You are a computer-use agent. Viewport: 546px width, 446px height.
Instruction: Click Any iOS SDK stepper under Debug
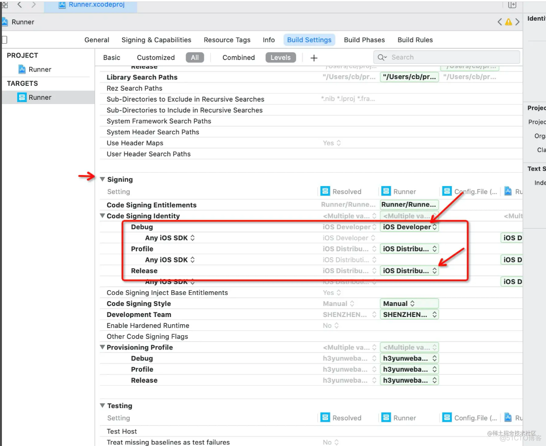click(192, 238)
